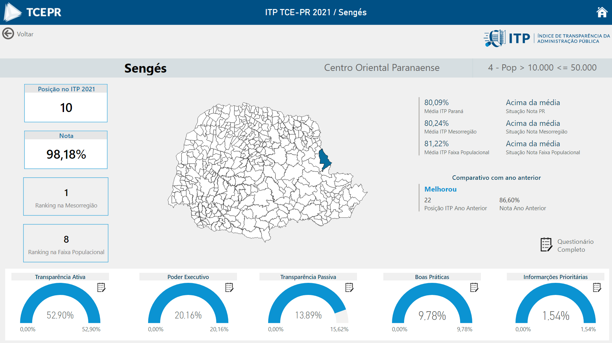Click the Voltar back arrow icon
612x343 pixels.
[8, 34]
